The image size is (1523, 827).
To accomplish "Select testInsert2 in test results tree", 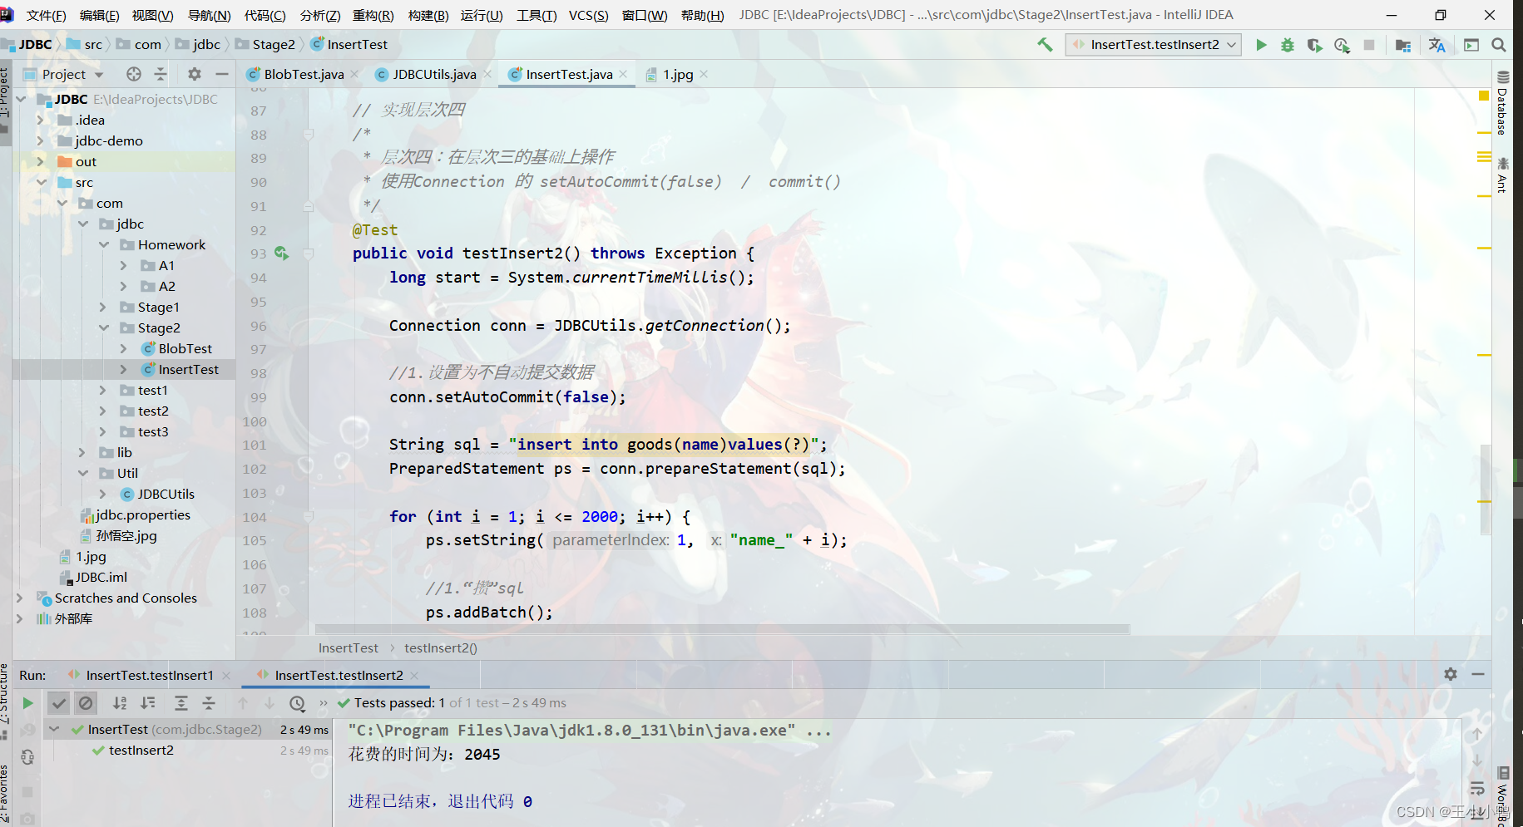I will 141,750.
